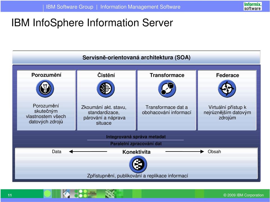Click the Zpřístupnění, publikování a replikace informací text
Image resolution: width=270 pixels, height=202 pixels.
pyautogui.click(x=138, y=176)
